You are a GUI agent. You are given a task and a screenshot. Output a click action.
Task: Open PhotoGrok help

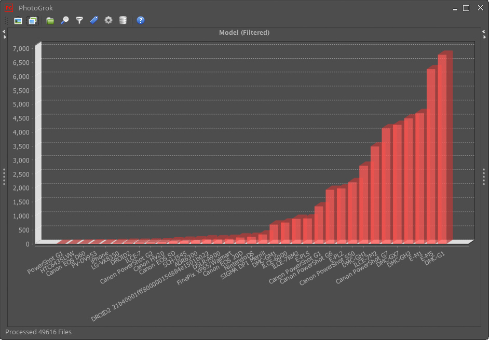(x=140, y=20)
